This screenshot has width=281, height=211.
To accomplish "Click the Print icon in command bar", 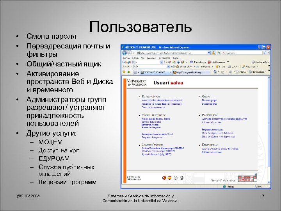I will coord(231,72).
